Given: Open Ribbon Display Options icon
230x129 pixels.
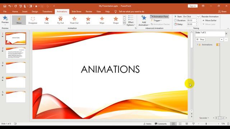Looking at the screenshot, I should click(x=203, y=6).
